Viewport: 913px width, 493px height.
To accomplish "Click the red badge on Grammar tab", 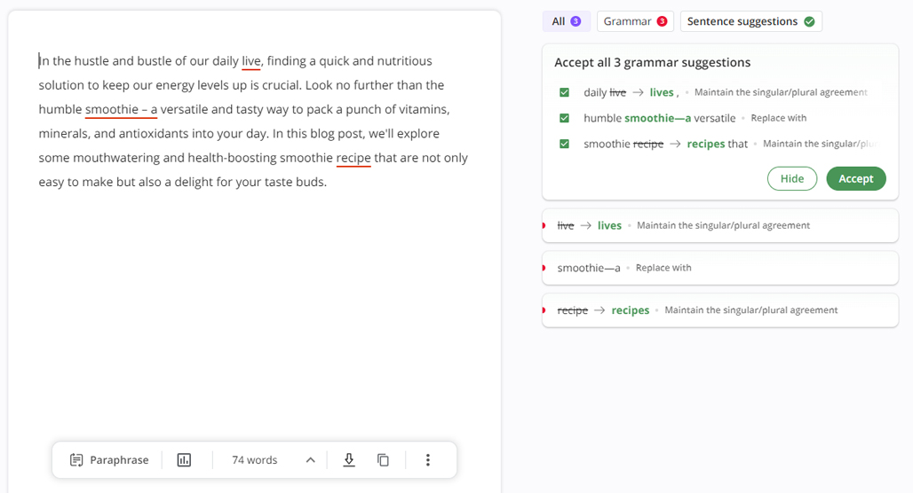I will 662,21.
